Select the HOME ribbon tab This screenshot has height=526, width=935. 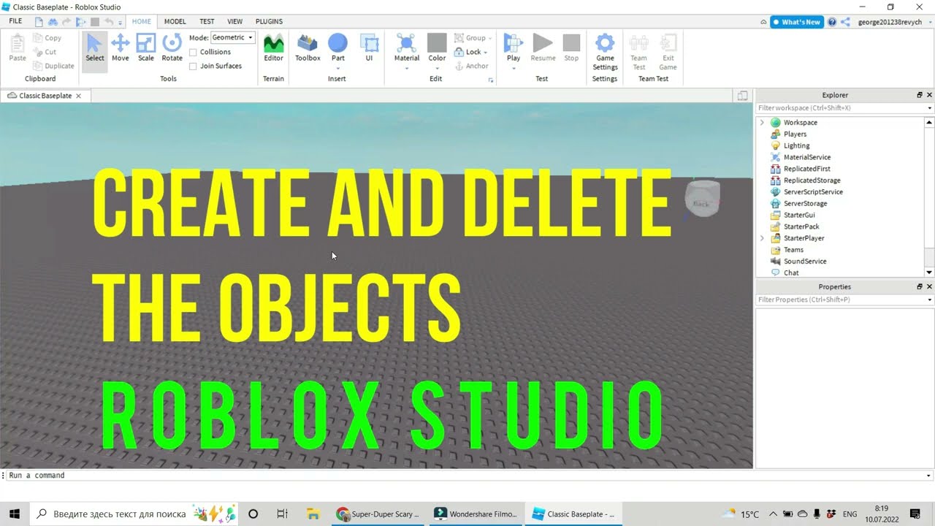click(x=142, y=22)
